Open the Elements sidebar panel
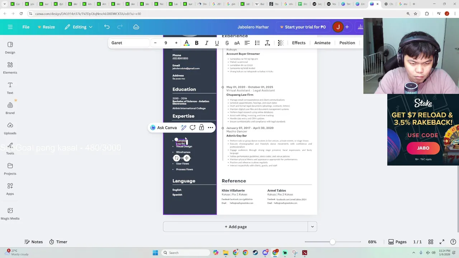The image size is (459, 258). [10, 68]
